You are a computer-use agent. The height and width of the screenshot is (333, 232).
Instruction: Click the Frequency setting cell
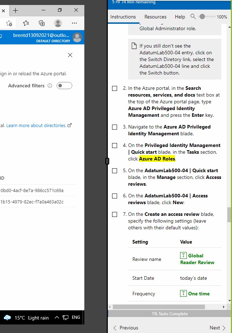tap(144, 294)
